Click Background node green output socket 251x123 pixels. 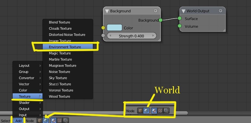(160, 20)
